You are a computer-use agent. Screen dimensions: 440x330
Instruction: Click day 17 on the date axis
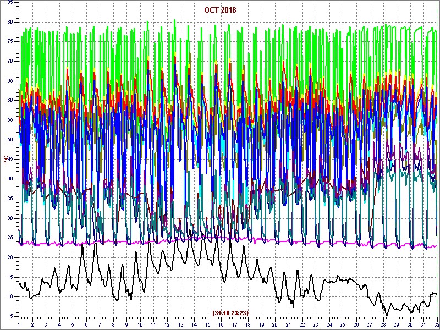click(x=235, y=323)
